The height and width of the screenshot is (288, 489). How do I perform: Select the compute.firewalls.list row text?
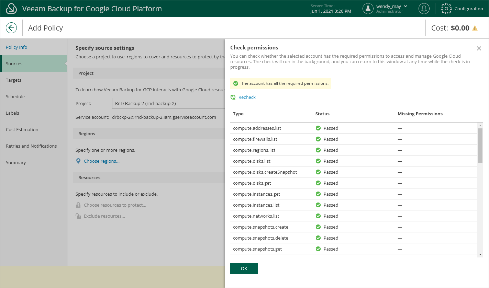pos(255,139)
